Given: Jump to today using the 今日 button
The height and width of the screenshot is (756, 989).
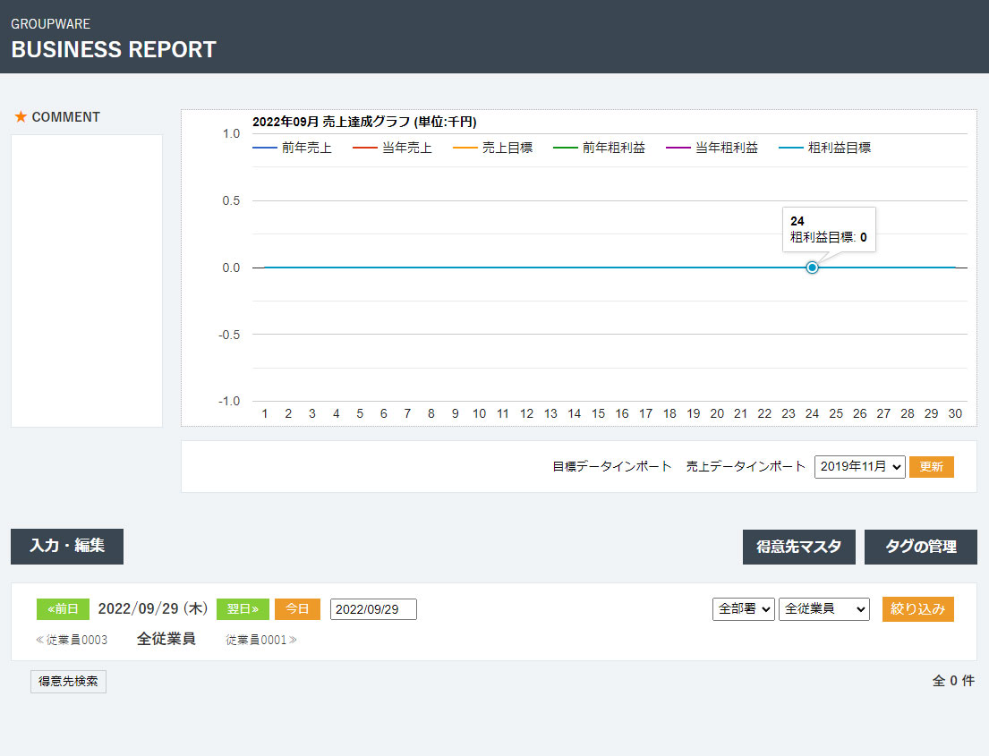Looking at the screenshot, I should (x=297, y=608).
